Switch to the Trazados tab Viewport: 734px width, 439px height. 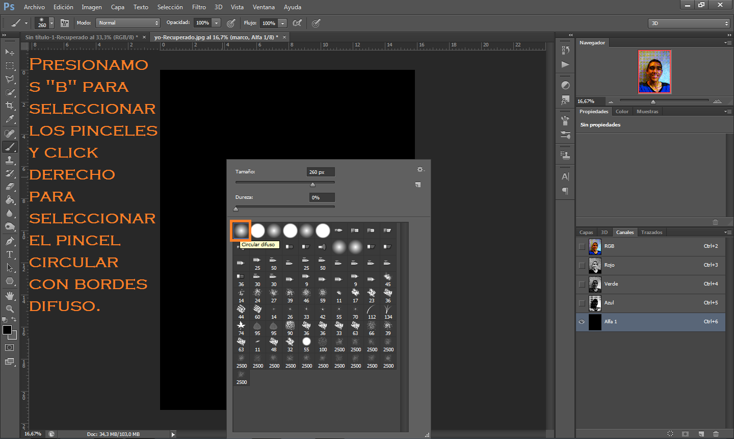(x=651, y=232)
